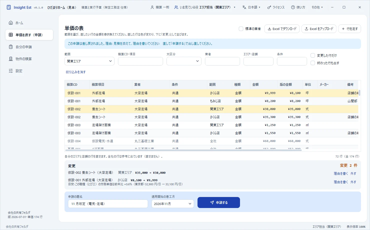This screenshot has height=230, width=370.
Task: Click the paper plane icon on 申請する
Action: tap(212, 202)
